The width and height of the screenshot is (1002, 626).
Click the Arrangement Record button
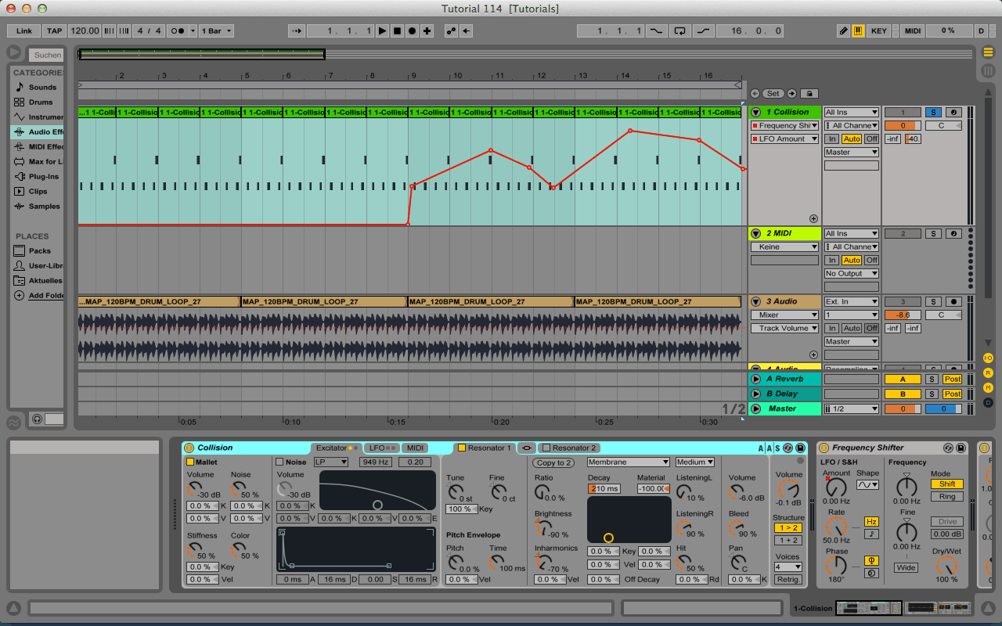(412, 31)
